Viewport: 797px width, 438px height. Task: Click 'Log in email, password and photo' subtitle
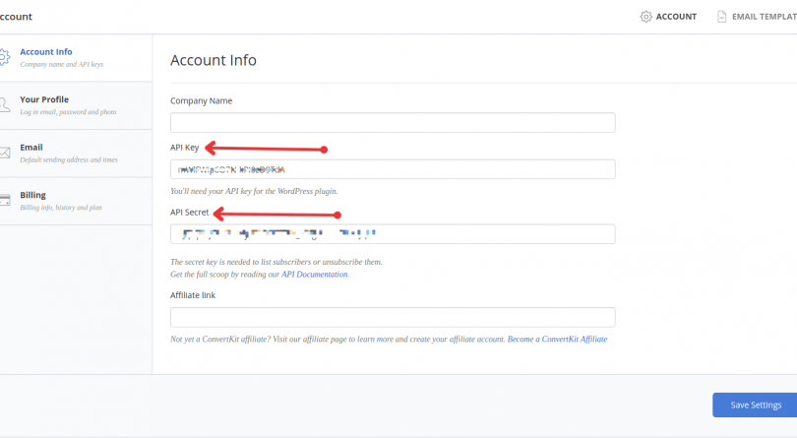[x=68, y=112]
